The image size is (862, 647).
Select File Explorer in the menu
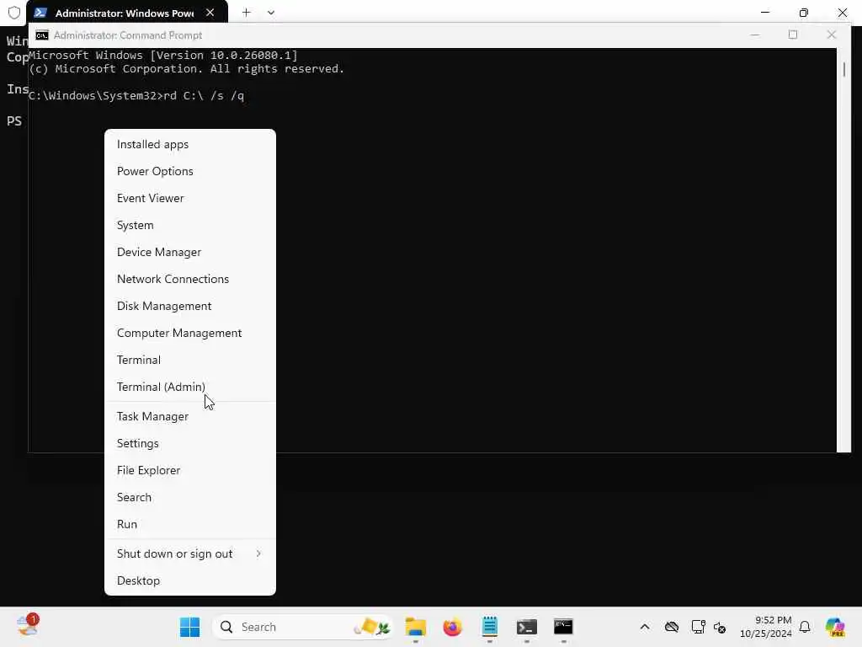click(x=189, y=470)
